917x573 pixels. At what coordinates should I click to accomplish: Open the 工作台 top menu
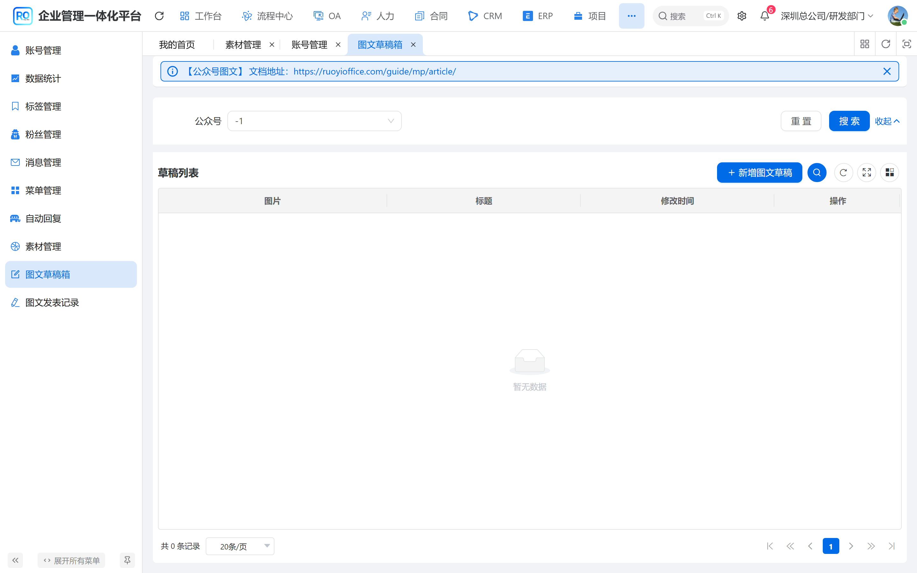pos(201,16)
